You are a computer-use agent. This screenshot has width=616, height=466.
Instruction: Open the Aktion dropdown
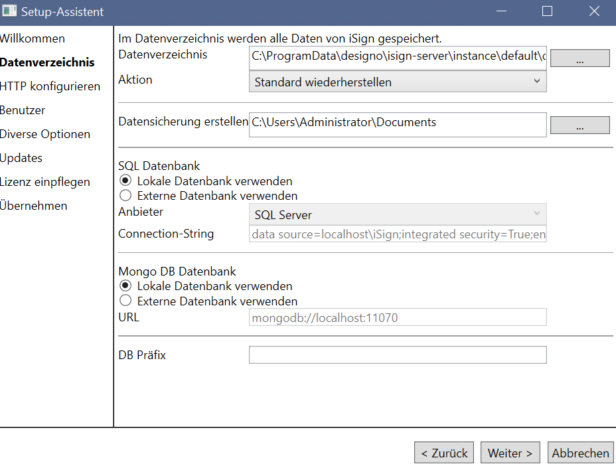398,82
